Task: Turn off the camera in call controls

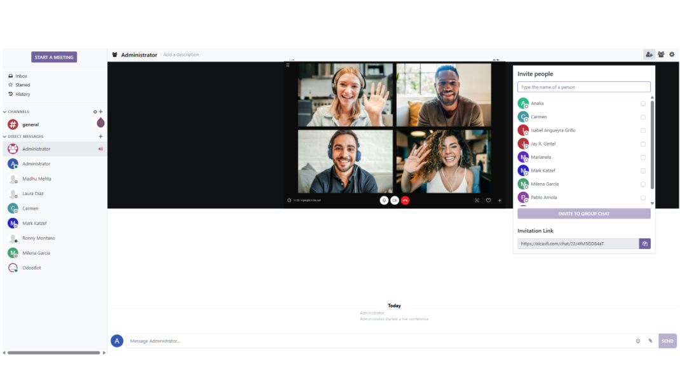Action: (x=395, y=200)
